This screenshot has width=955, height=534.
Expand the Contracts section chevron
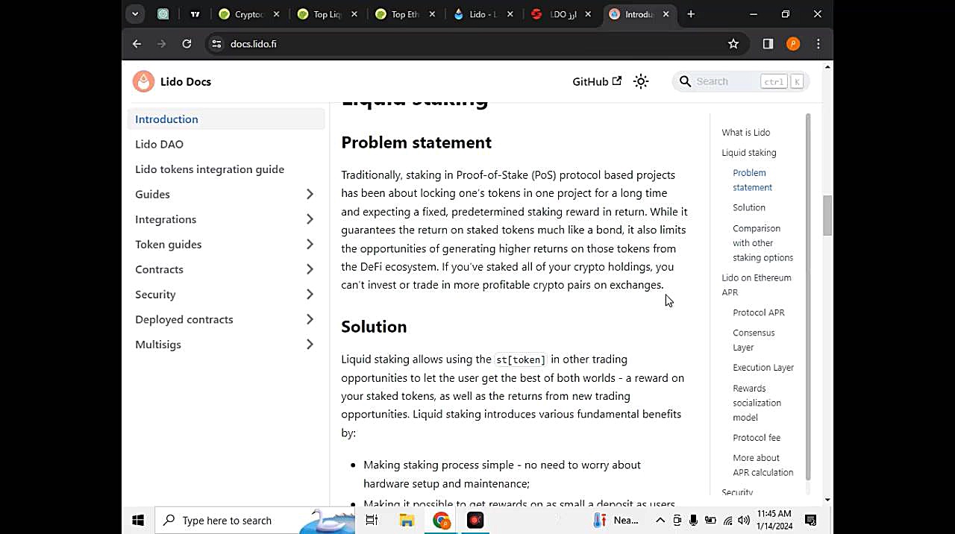point(310,269)
